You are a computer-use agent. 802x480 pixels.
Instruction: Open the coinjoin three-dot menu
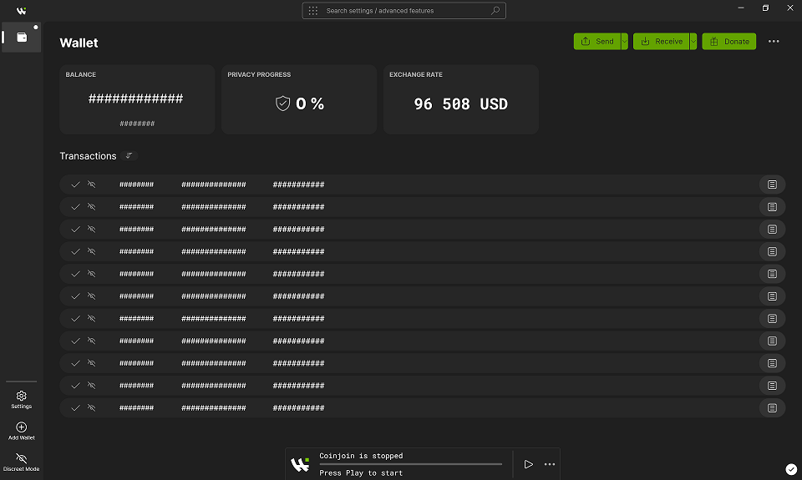(x=550, y=464)
